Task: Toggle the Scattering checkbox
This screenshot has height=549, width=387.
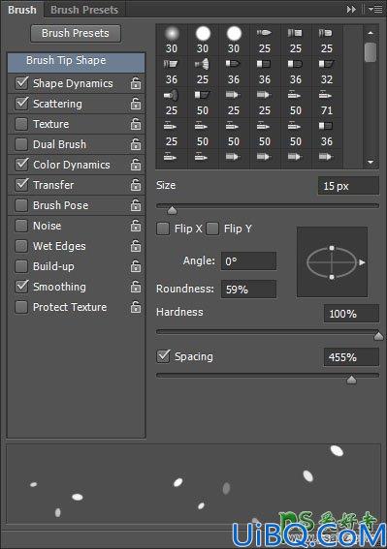Action: [21, 104]
